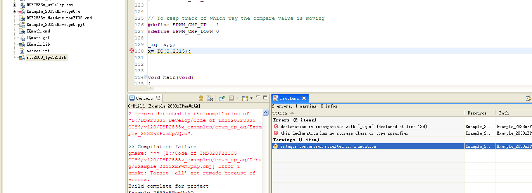Select the 'declaration is incompatible' error row
Screen dimensions: 532x193
point(402,126)
